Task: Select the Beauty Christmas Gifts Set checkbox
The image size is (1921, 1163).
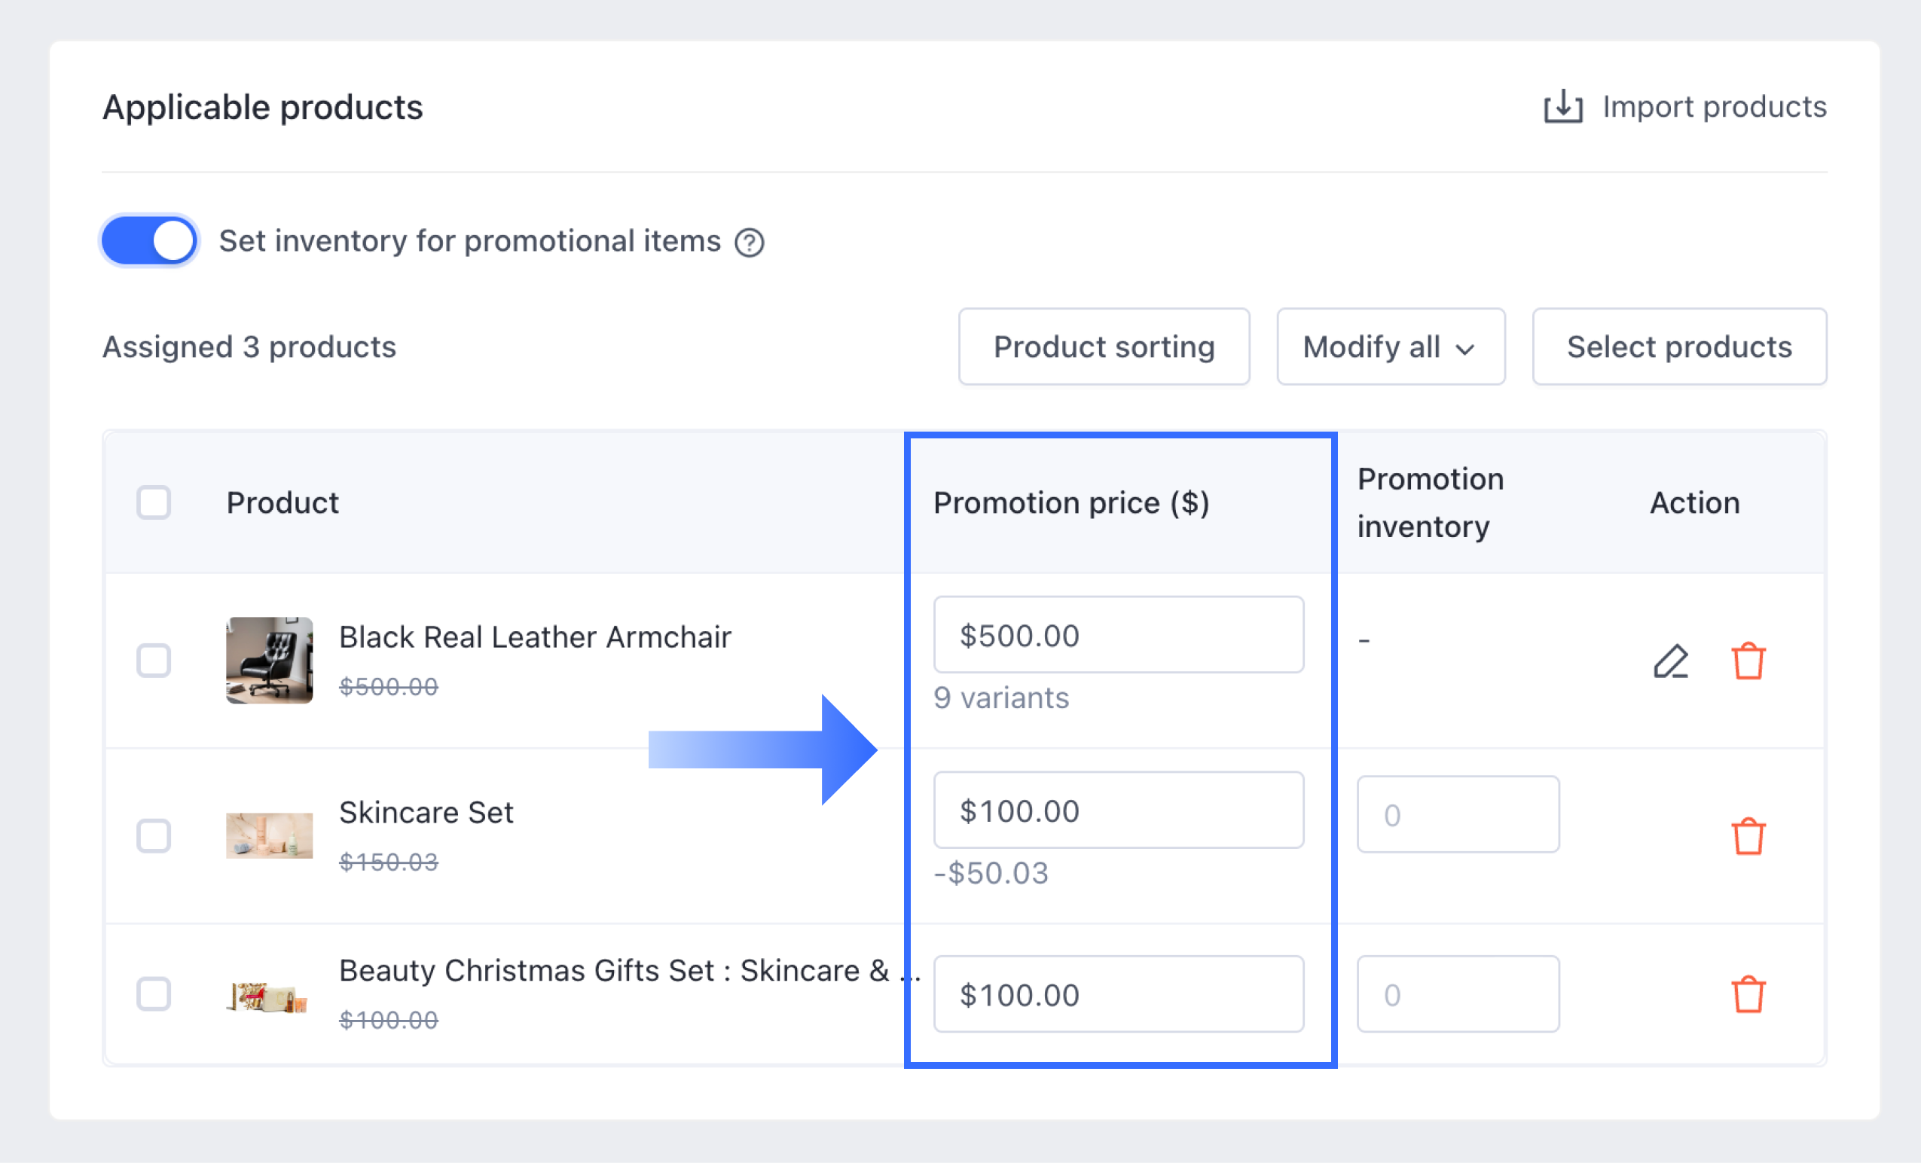Action: pos(154,994)
